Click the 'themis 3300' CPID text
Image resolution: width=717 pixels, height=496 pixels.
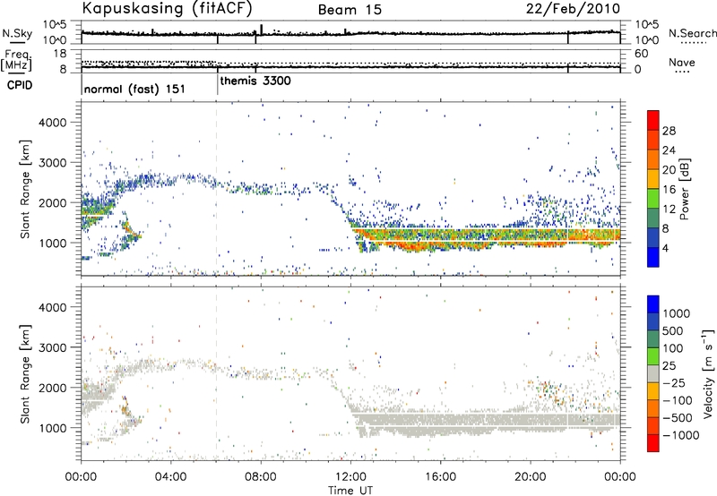[x=255, y=81]
